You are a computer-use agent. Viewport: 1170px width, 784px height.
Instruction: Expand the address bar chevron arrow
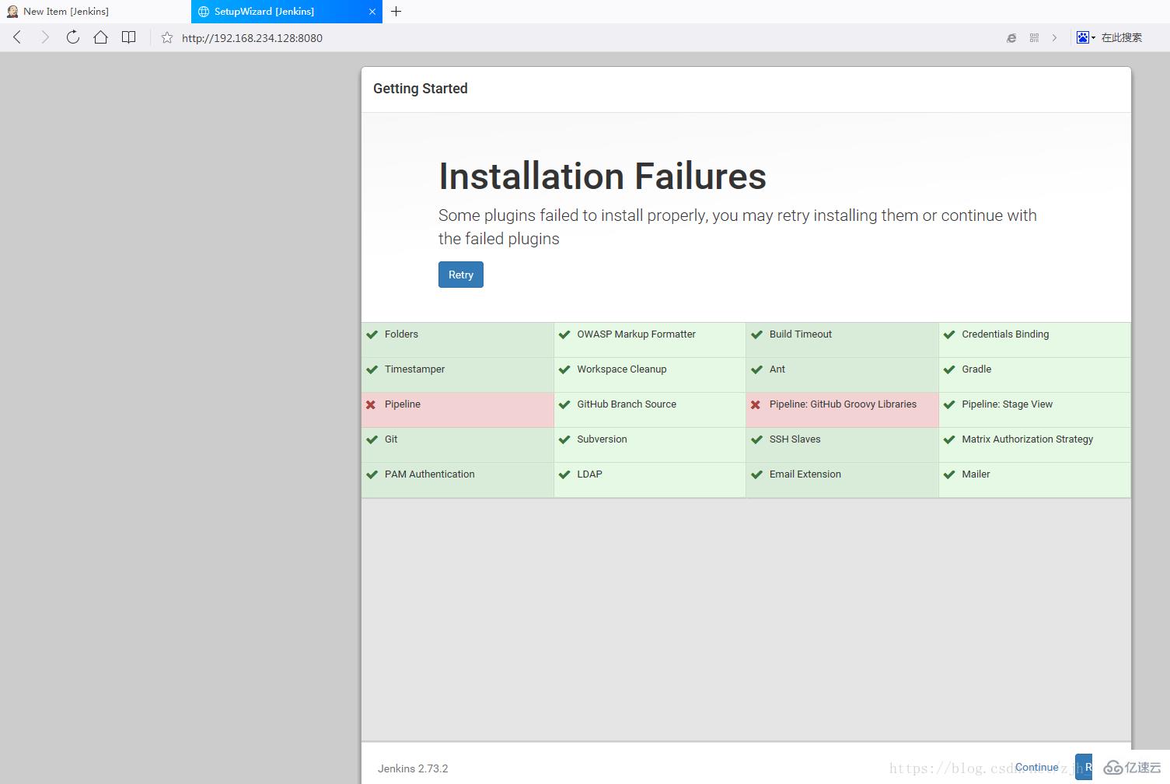coord(1054,37)
